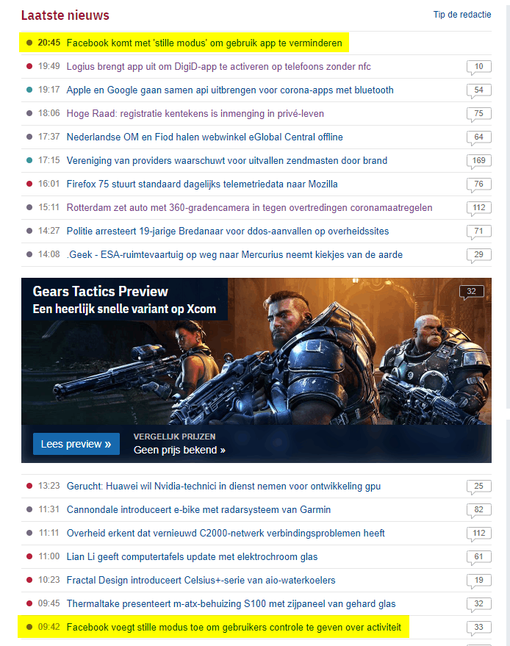Open Firefox 75 telemetriedata article
510x646 pixels.
coord(202,184)
